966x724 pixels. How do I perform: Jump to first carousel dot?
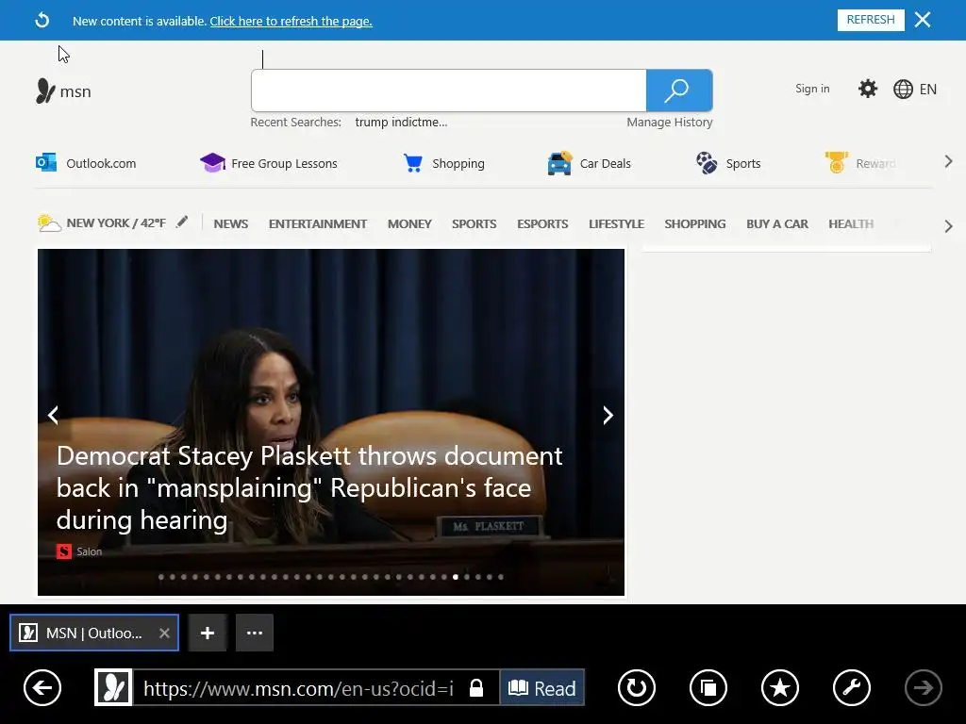161,577
